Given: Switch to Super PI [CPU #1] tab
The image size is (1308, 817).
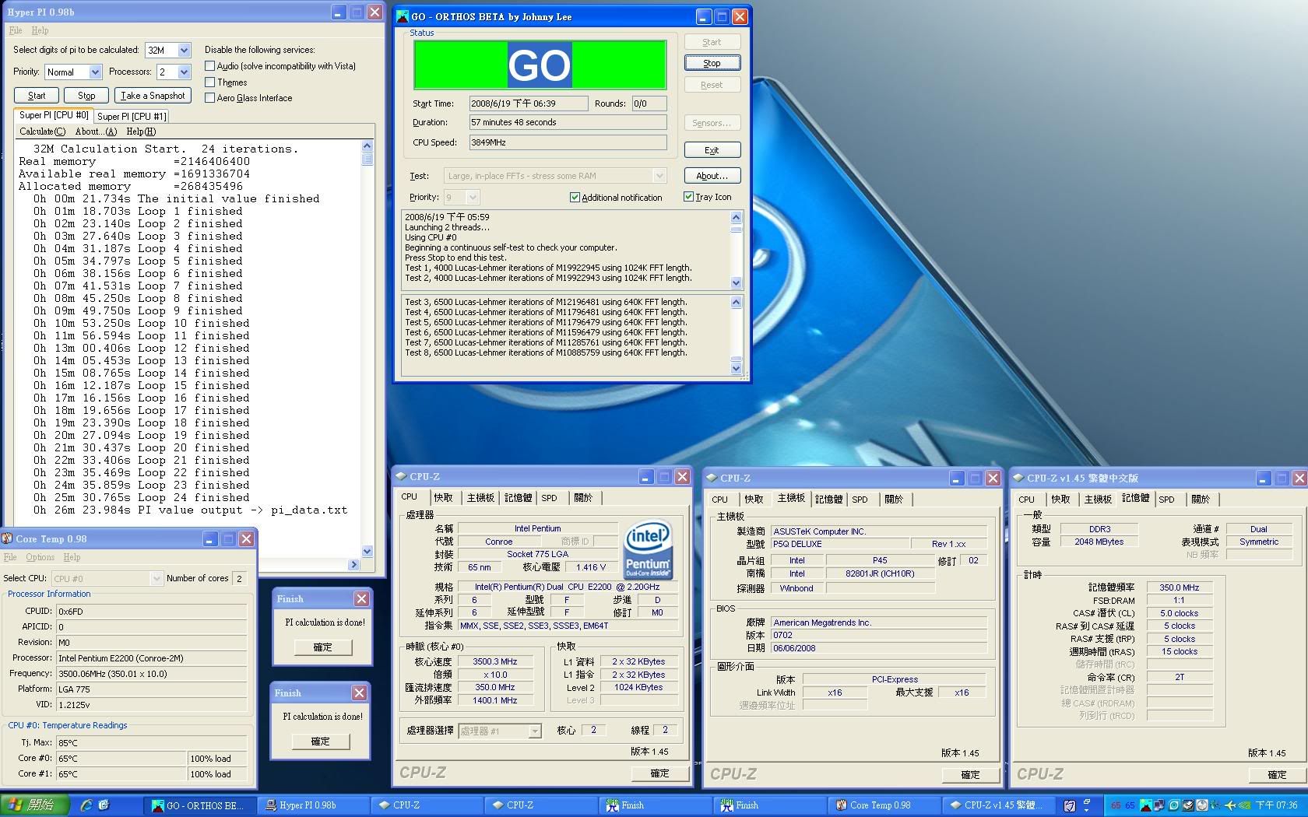Looking at the screenshot, I should coord(132,116).
